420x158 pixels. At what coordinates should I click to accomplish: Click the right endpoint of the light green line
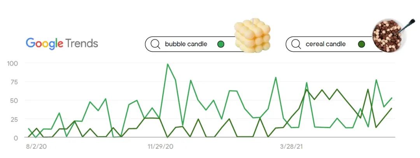point(392,98)
